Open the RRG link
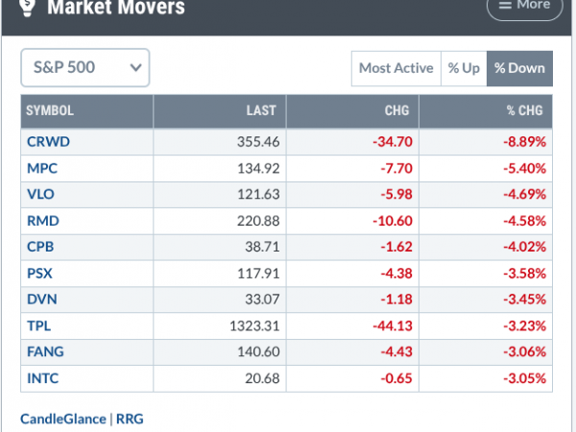Screen dimensions: 576x432 (130, 420)
